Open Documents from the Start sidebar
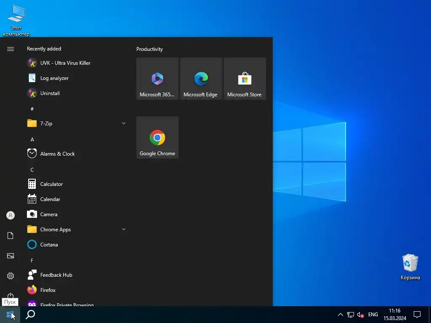Viewport: 431px width, 323px height. tap(11, 236)
